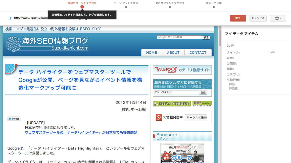Click the Tweet button
Screen dimensions: 291x163
(x=14, y=119)
